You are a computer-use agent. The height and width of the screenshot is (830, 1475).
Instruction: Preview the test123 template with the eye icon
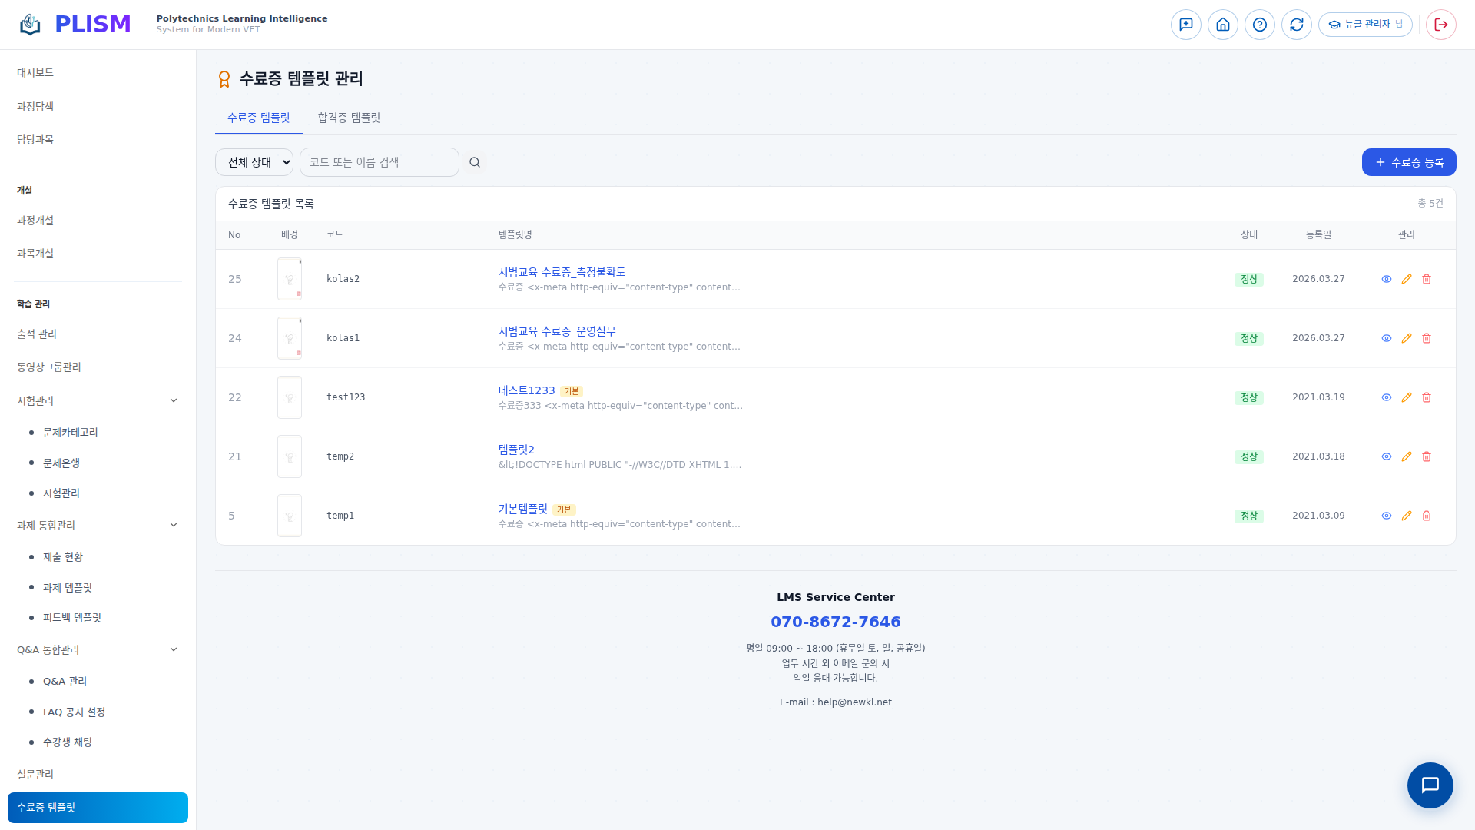(1386, 397)
